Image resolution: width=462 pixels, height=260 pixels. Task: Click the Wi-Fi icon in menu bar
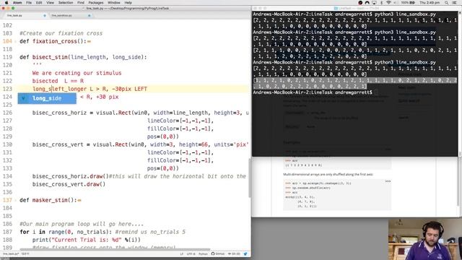[388, 3]
